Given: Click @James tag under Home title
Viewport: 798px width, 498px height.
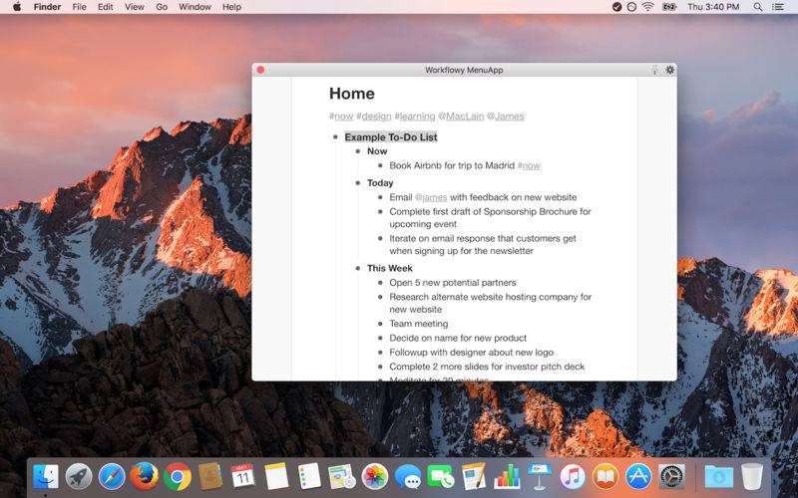Looking at the screenshot, I should pos(506,117).
